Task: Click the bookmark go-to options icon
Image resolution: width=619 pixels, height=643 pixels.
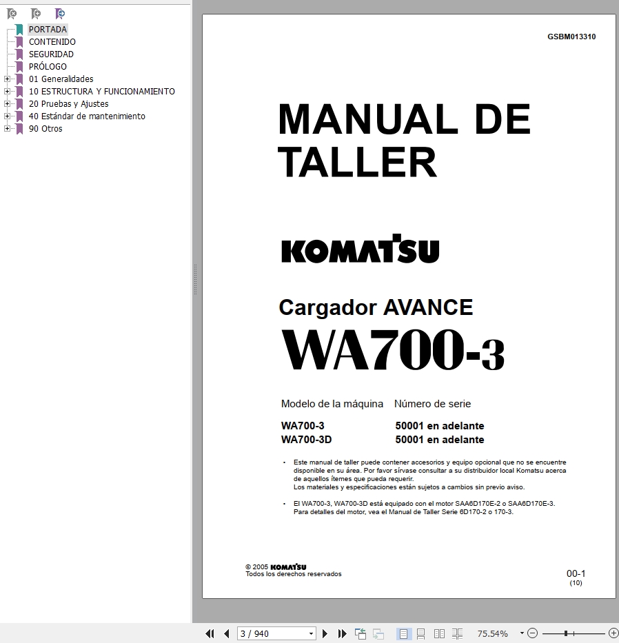Action: point(60,14)
